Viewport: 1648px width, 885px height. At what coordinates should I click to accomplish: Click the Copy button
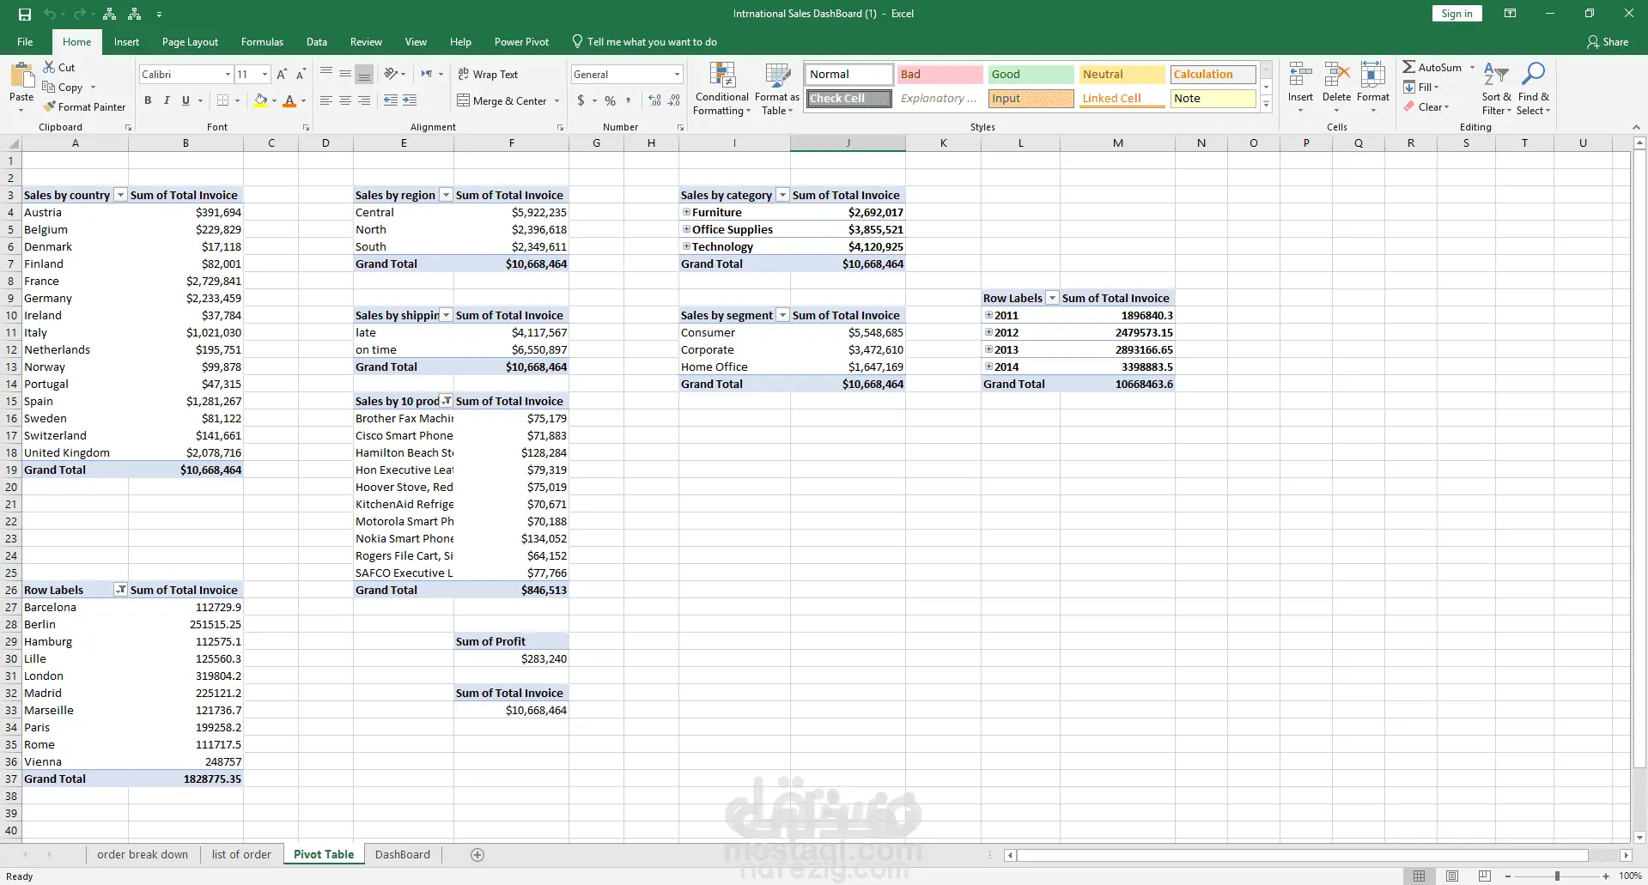(x=63, y=88)
